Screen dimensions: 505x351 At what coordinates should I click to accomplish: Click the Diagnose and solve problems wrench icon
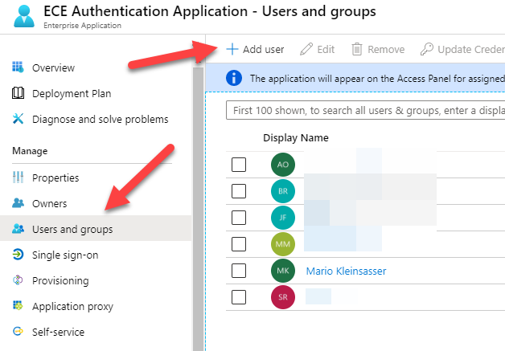[x=18, y=119]
